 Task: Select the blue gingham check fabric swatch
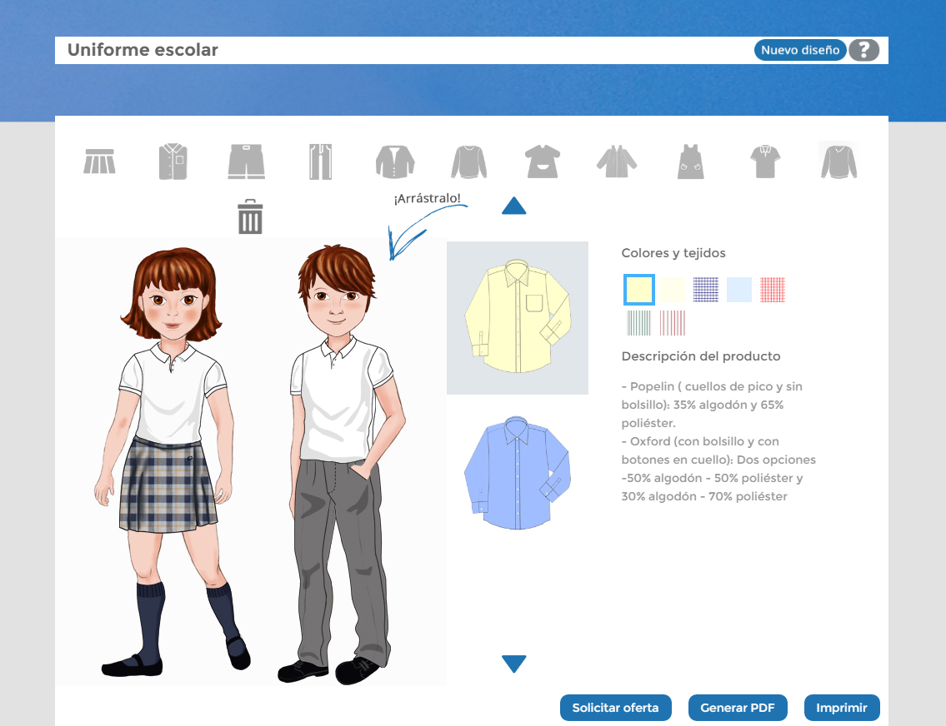pos(704,290)
